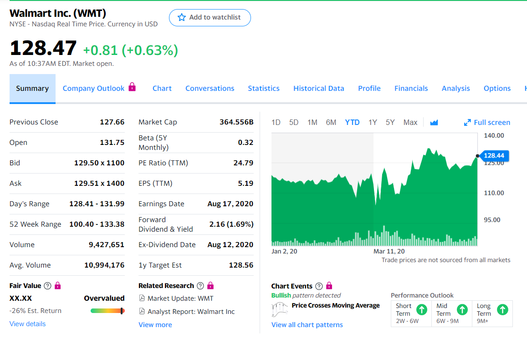Click the Fair Value help question mark icon
The image size is (527, 338).
pyautogui.click(x=47, y=286)
